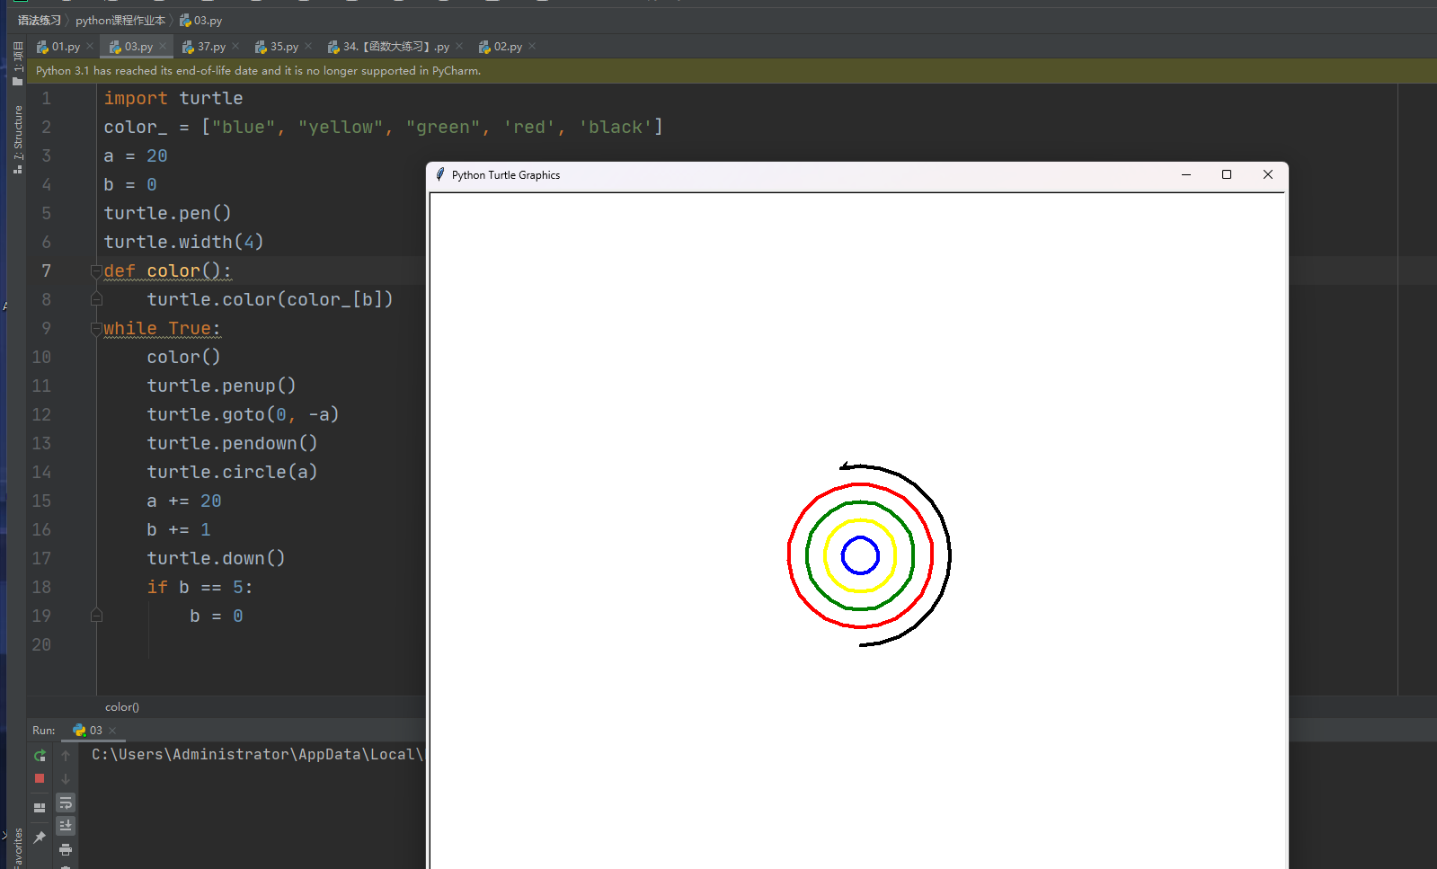Close the 03.py editor tab
The height and width of the screenshot is (869, 1437).
(x=163, y=47)
